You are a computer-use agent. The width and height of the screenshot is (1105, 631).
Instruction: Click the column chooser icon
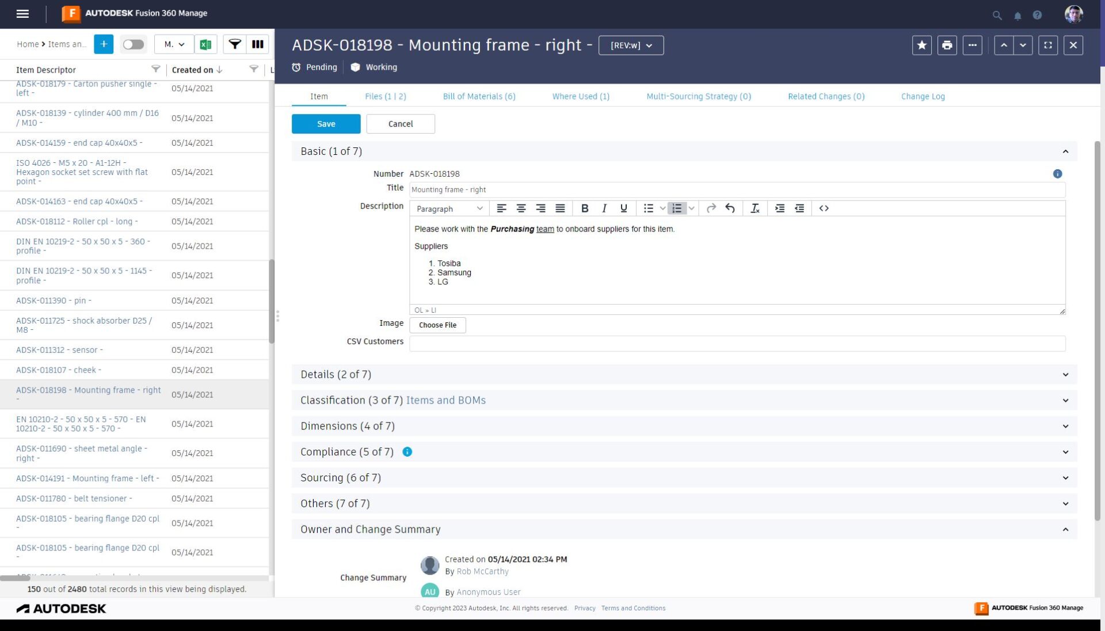258,44
